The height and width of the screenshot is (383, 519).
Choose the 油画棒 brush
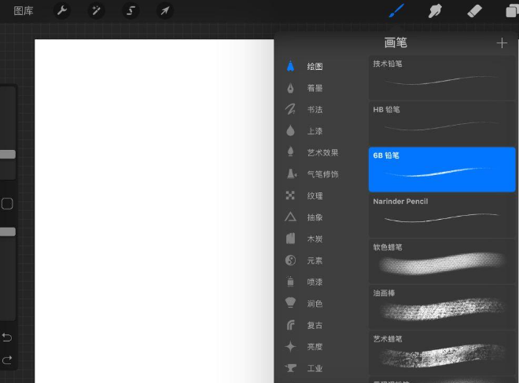click(442, 308)
